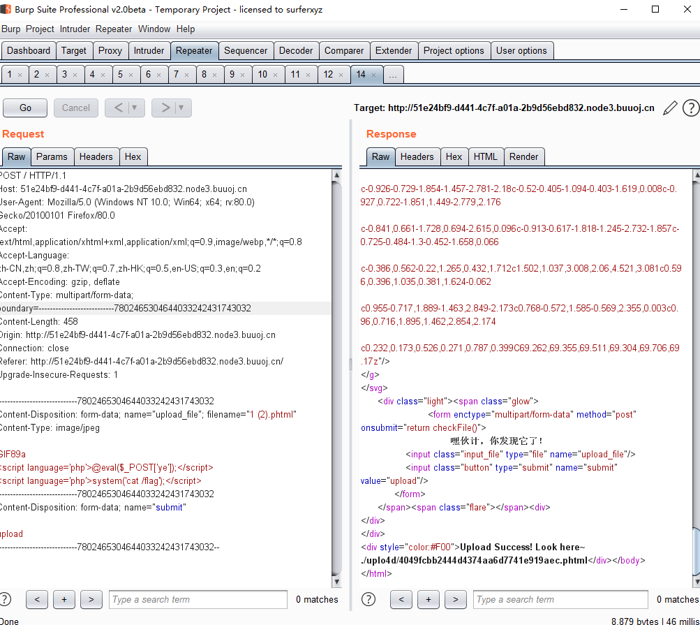Click the request search term field
700x625 pixels.
pyautogui.click(x=198, y=599)
